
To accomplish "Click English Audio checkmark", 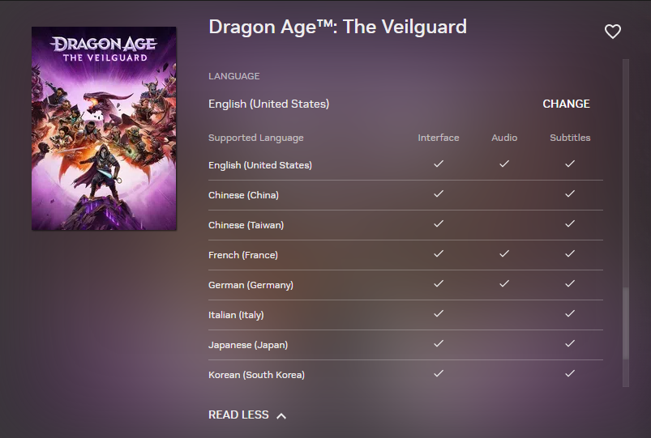I will tap(504, 164).
